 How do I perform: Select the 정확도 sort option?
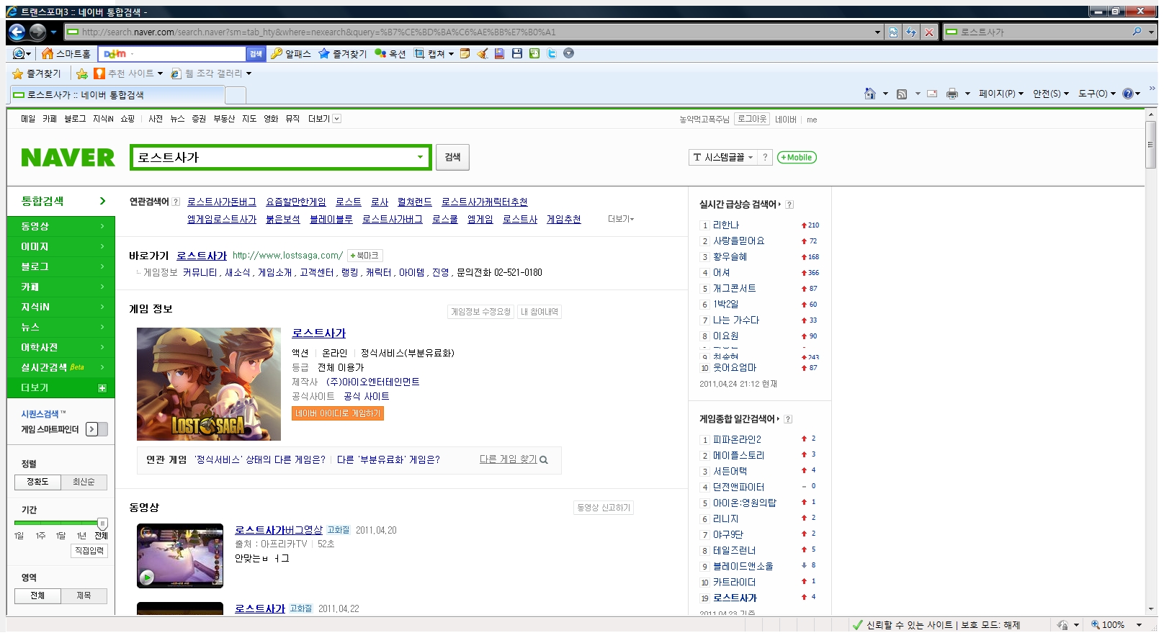coord(37,482)
